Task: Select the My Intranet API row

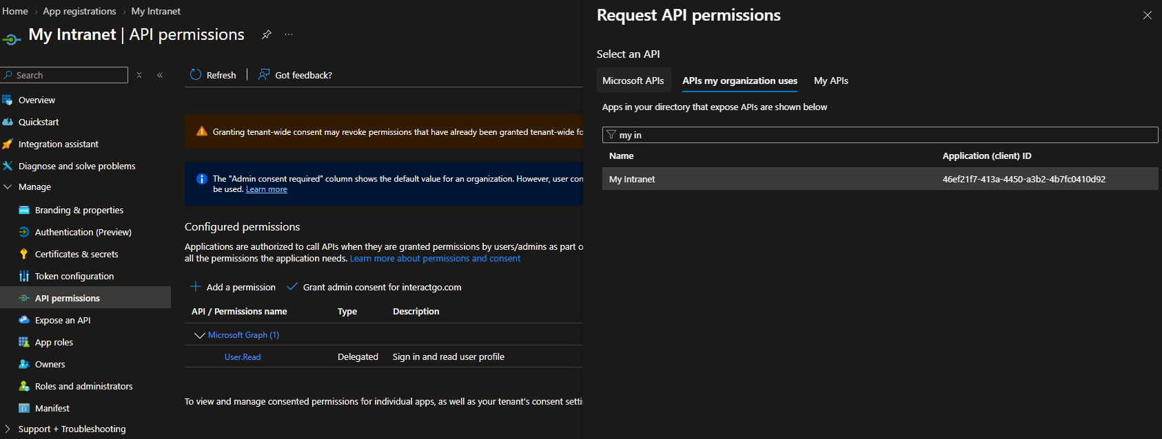Action: click(880, 179)
